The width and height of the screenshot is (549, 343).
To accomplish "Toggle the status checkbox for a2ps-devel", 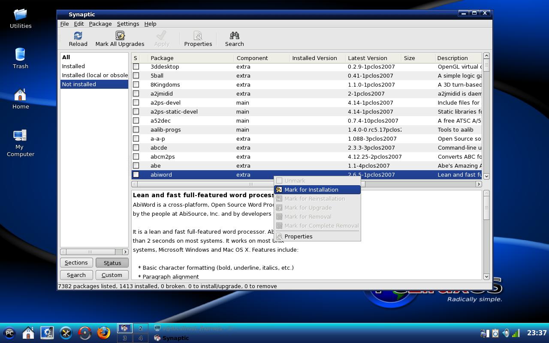I will (x=136, y=102).
